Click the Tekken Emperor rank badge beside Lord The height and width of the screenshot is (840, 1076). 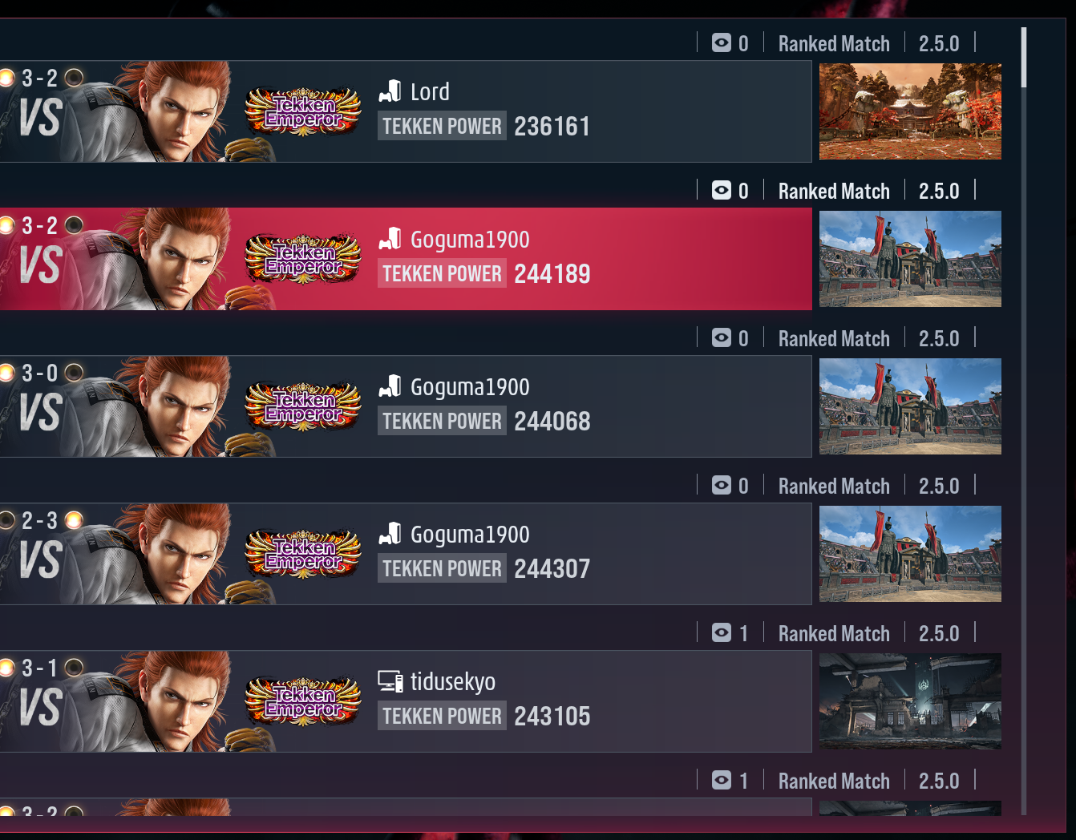(303, 111)
